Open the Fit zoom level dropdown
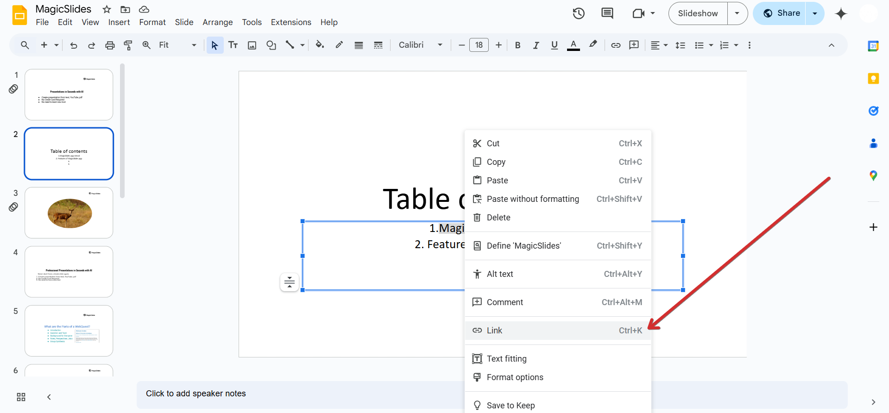 [177, 45]
